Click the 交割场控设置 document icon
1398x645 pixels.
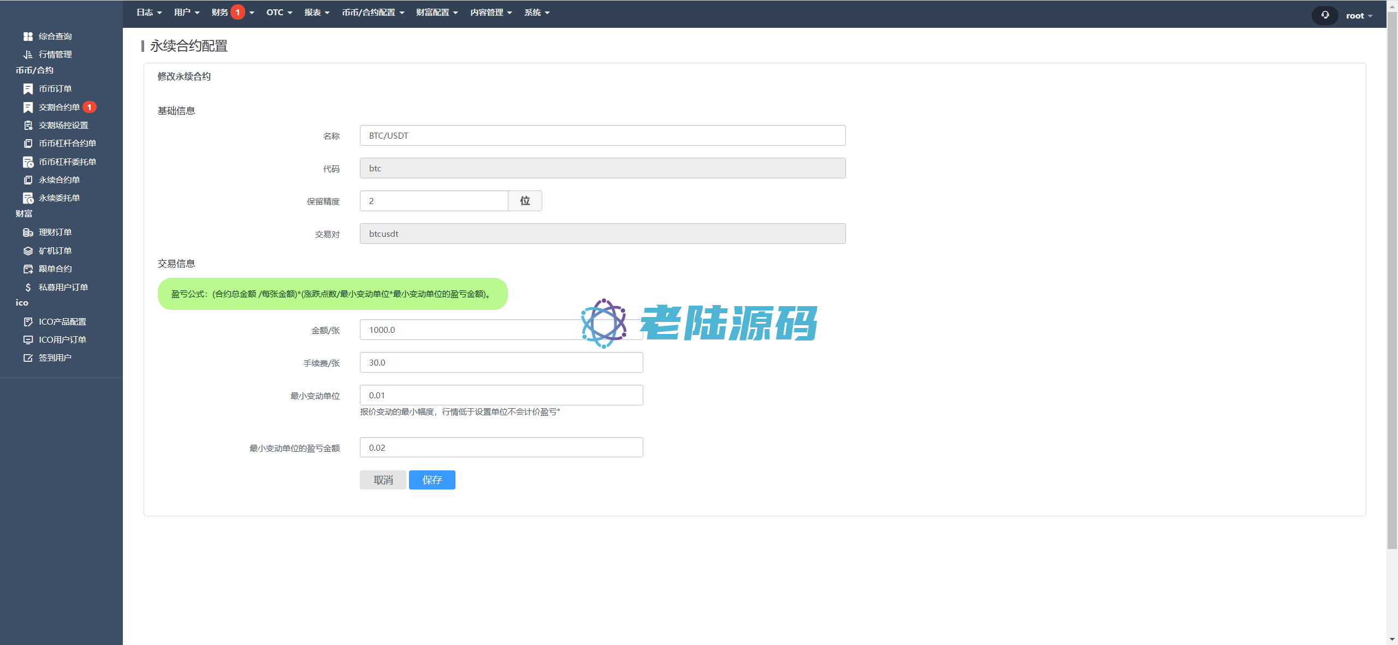tap(28, 126)
